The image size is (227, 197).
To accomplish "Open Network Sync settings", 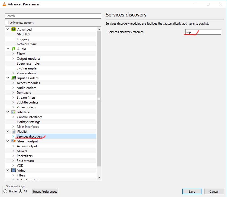I will click(27, 44).
